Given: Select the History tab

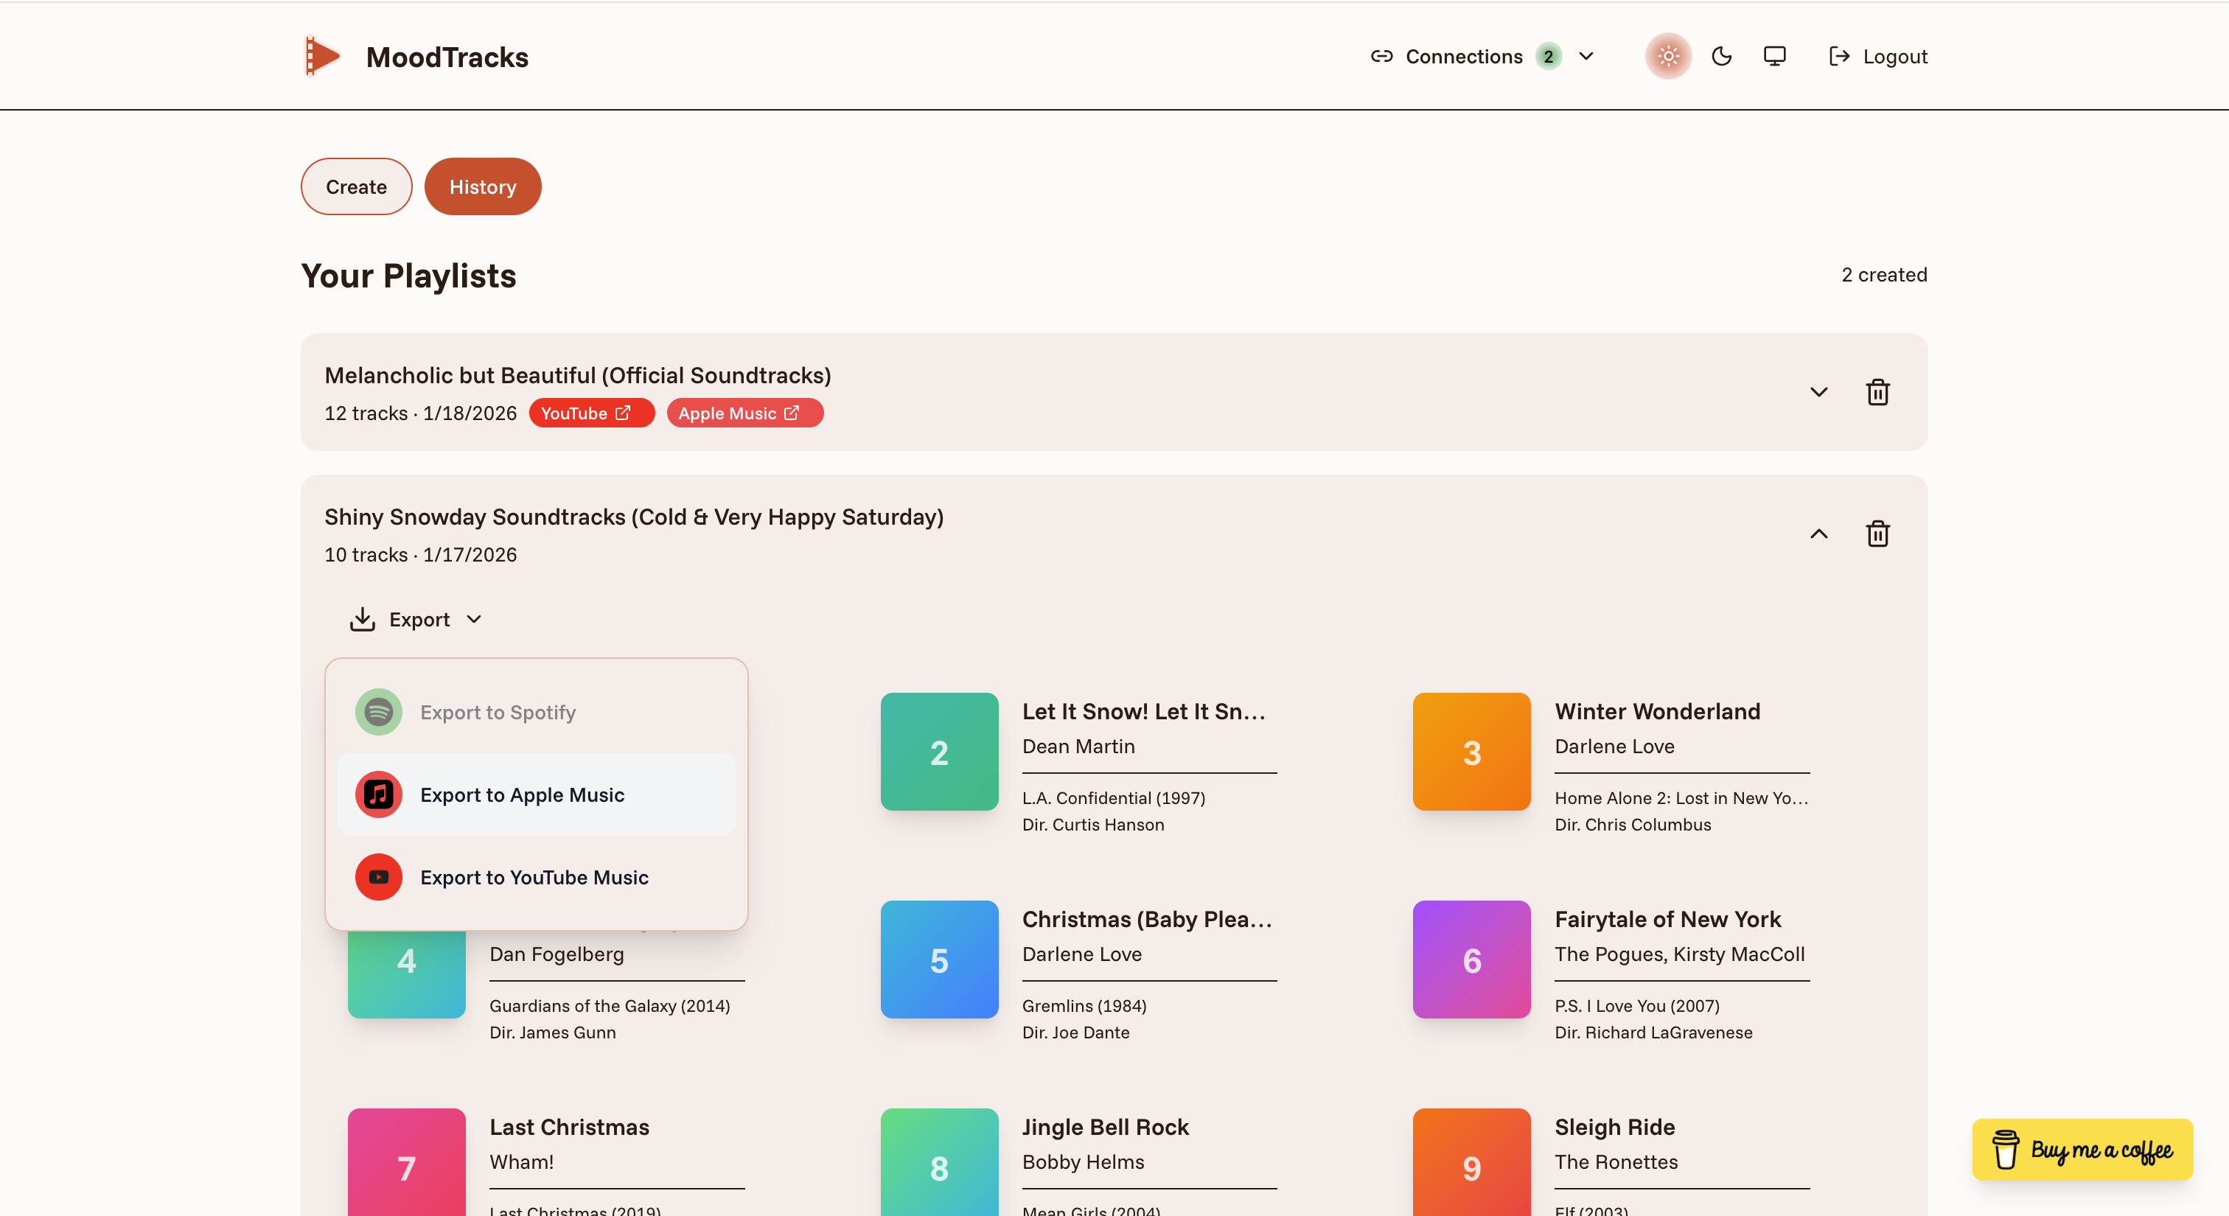Looking at the screenshot, I should (x=482, y=186).
